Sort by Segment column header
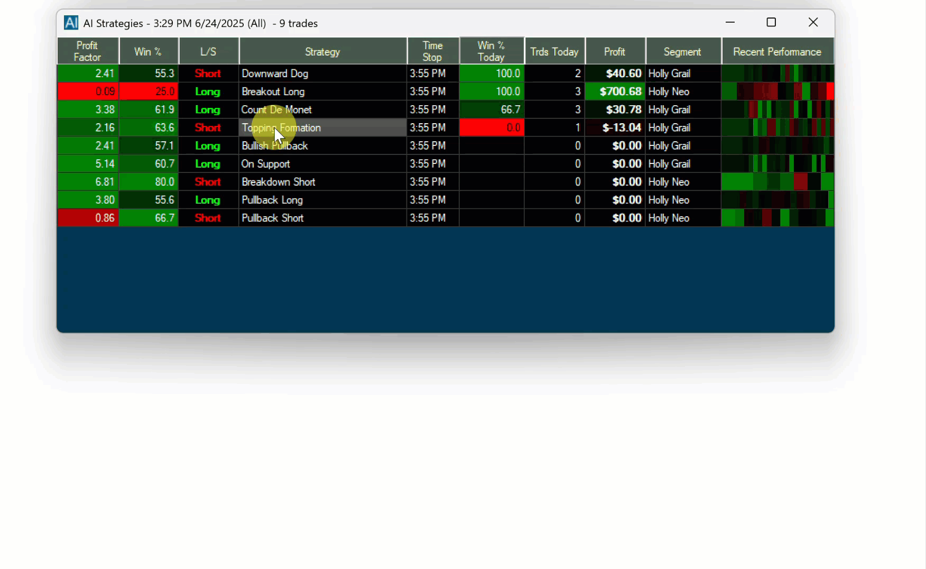Viewport: 926px width, 569px height. pyautogui.click(x=683, y=51)
